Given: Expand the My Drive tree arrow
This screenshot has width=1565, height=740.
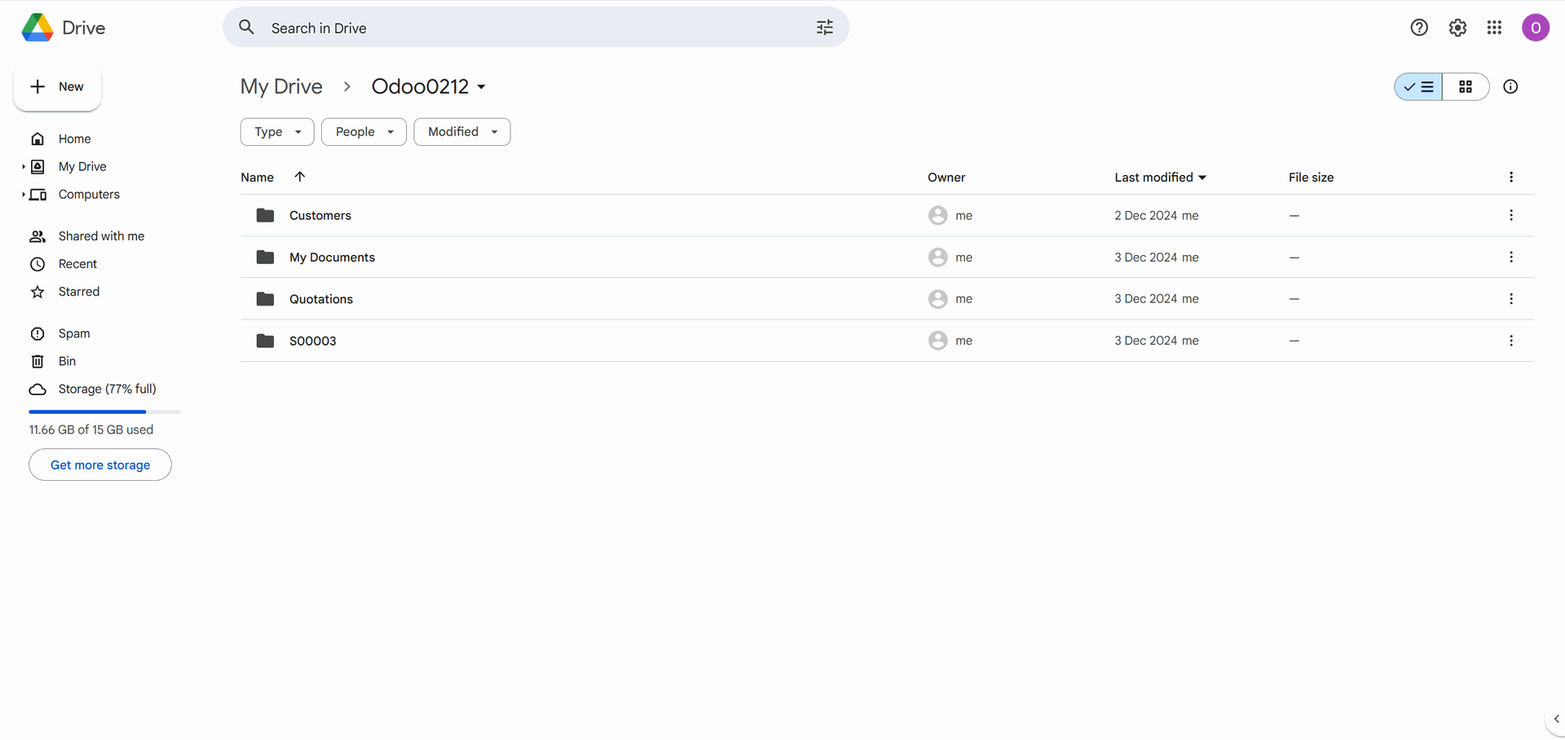Looking at the screenshot, I should 23,166.
